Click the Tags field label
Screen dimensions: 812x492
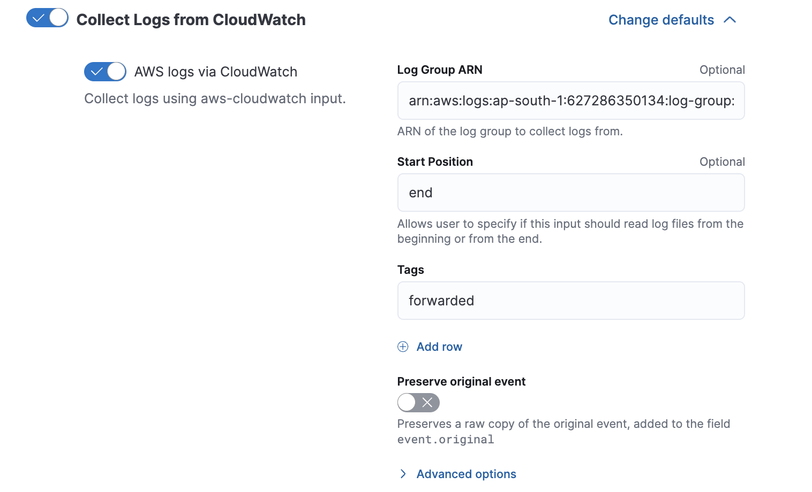point(410,270)
